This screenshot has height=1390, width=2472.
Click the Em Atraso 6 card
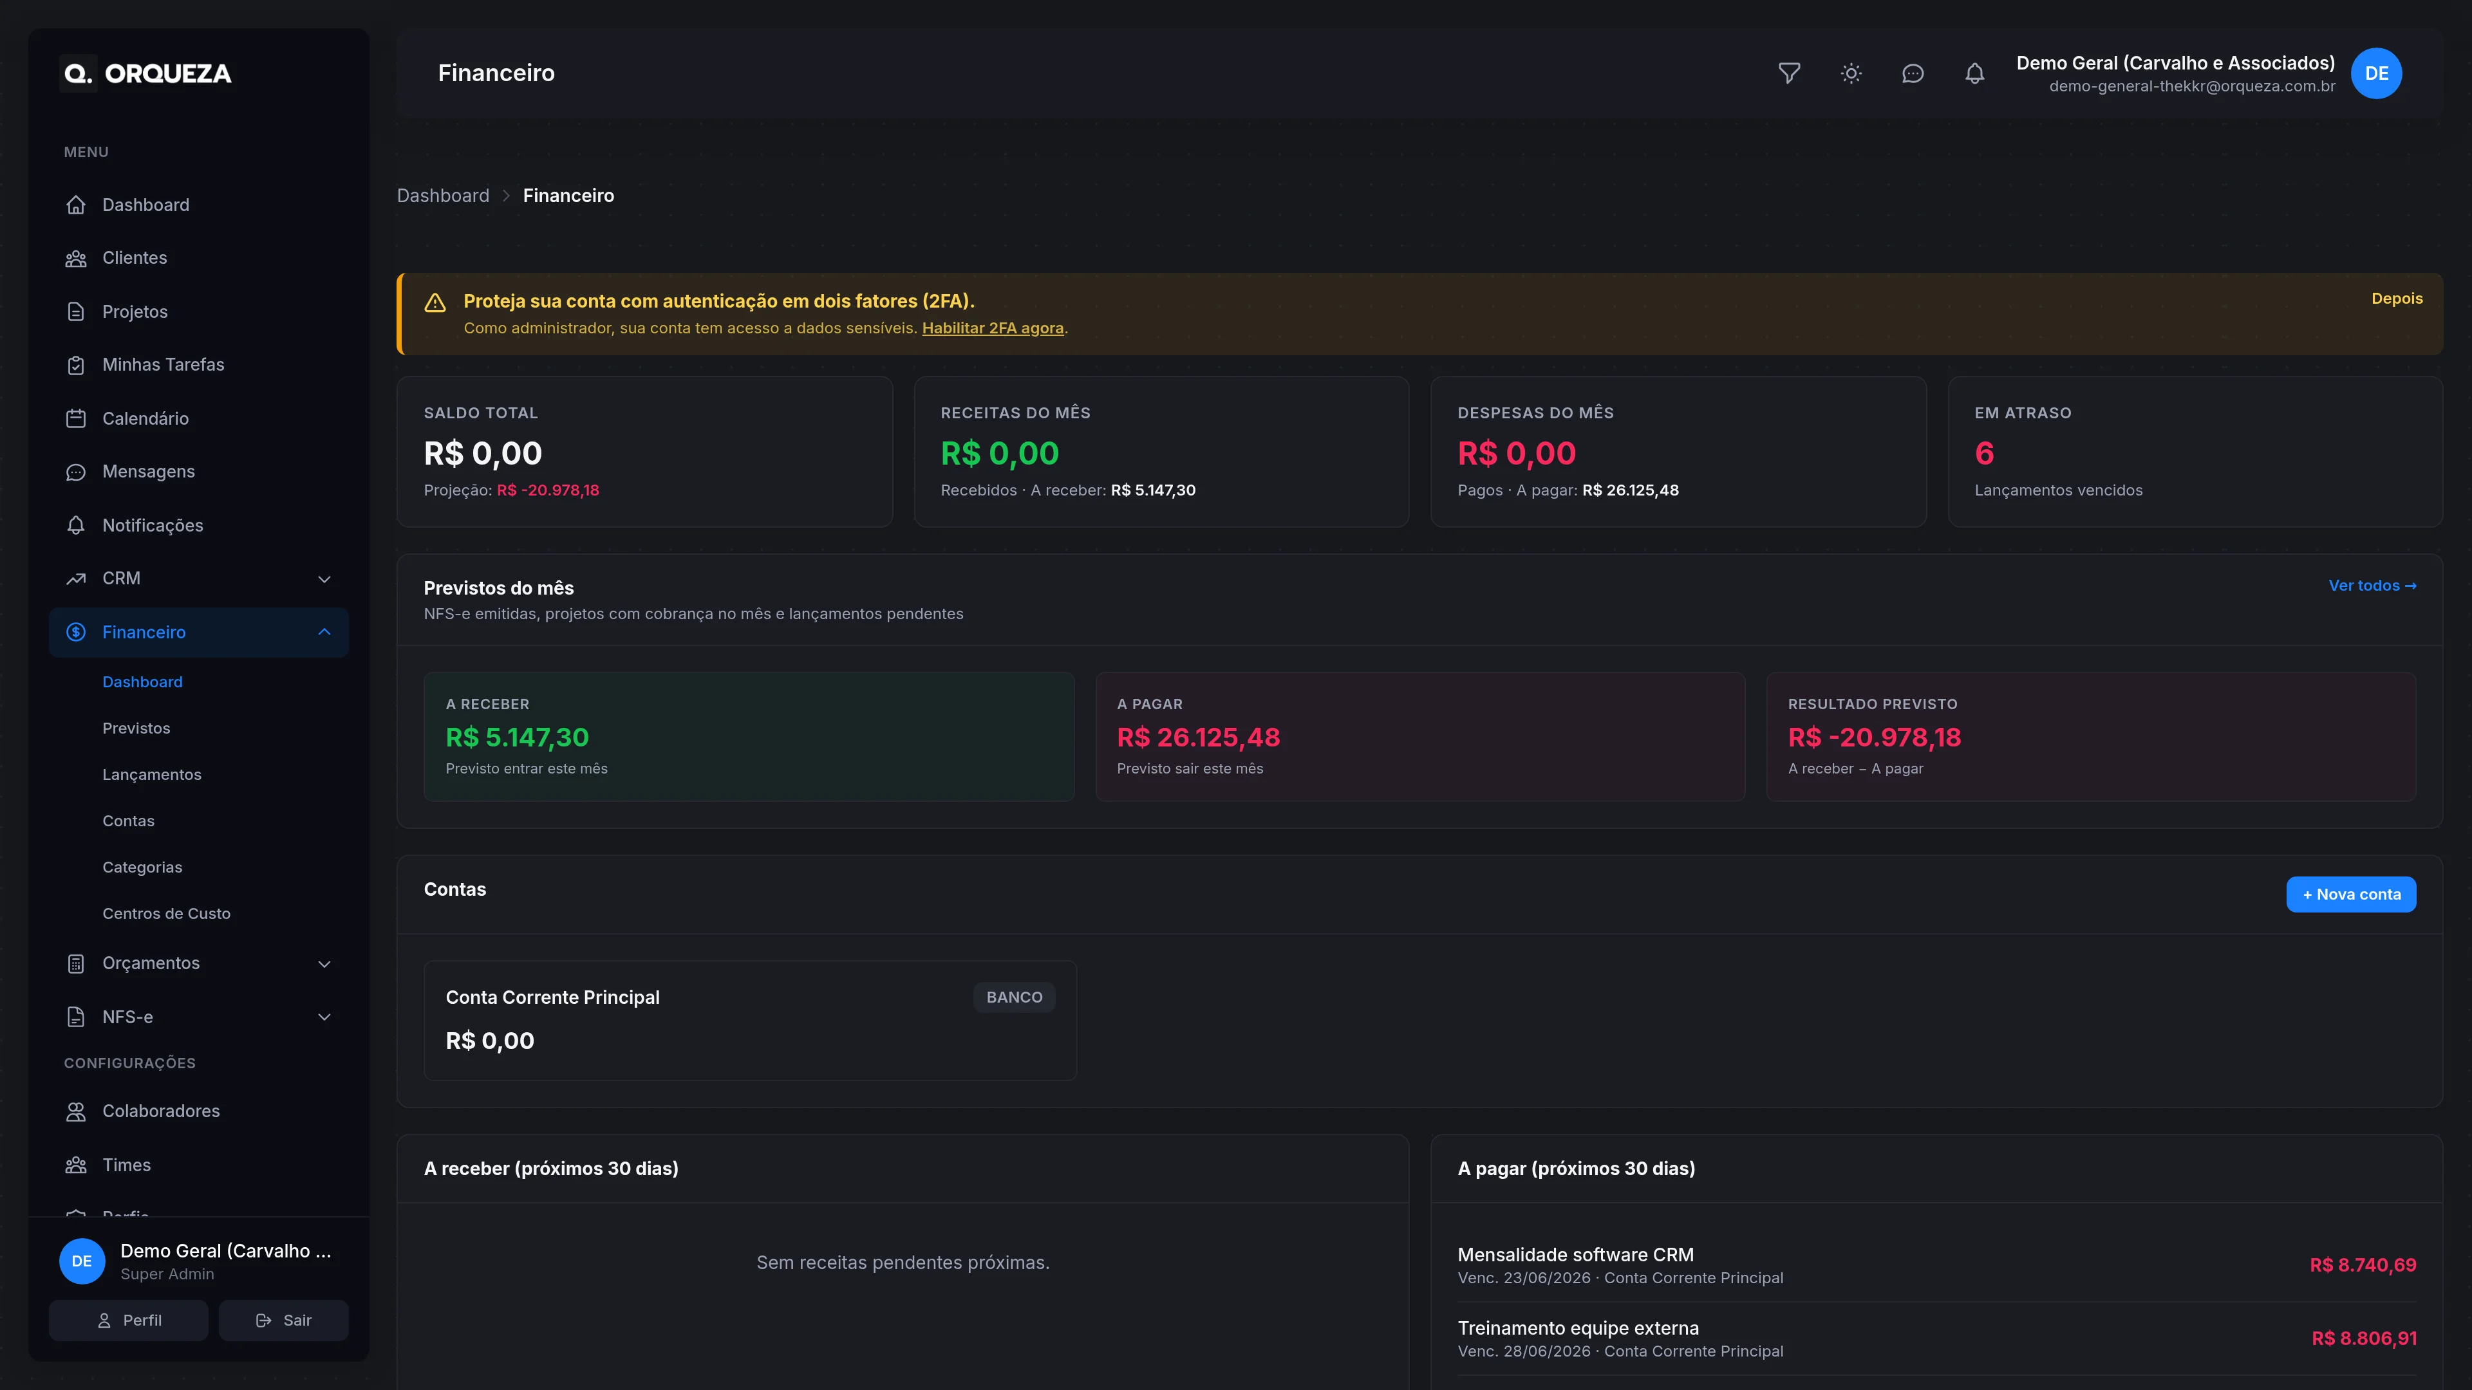[2195, 452]
